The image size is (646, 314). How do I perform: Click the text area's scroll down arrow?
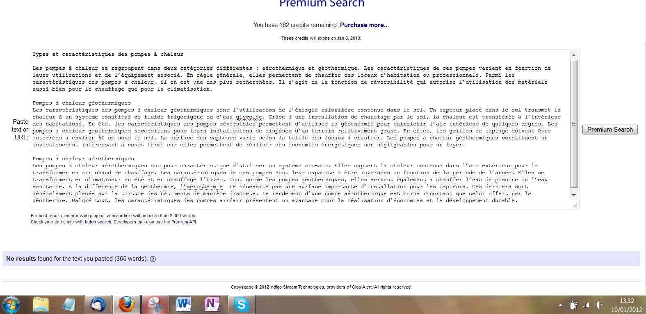coord(574,195)
